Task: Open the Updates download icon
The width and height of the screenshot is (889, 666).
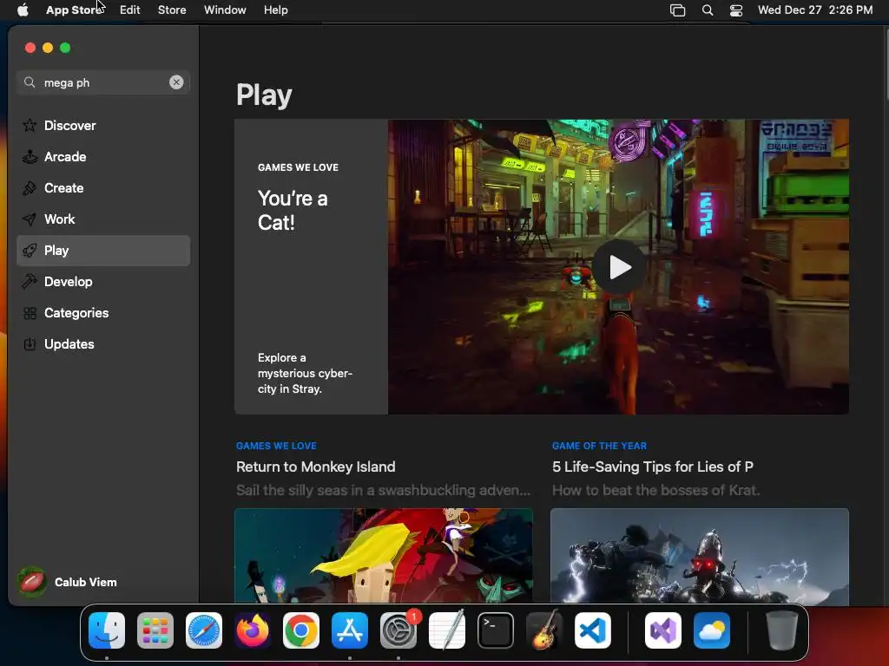Action: [30, 343]
